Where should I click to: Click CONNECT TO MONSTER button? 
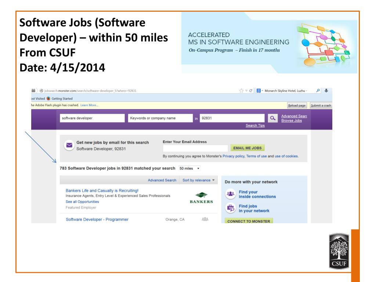[249, 221]
